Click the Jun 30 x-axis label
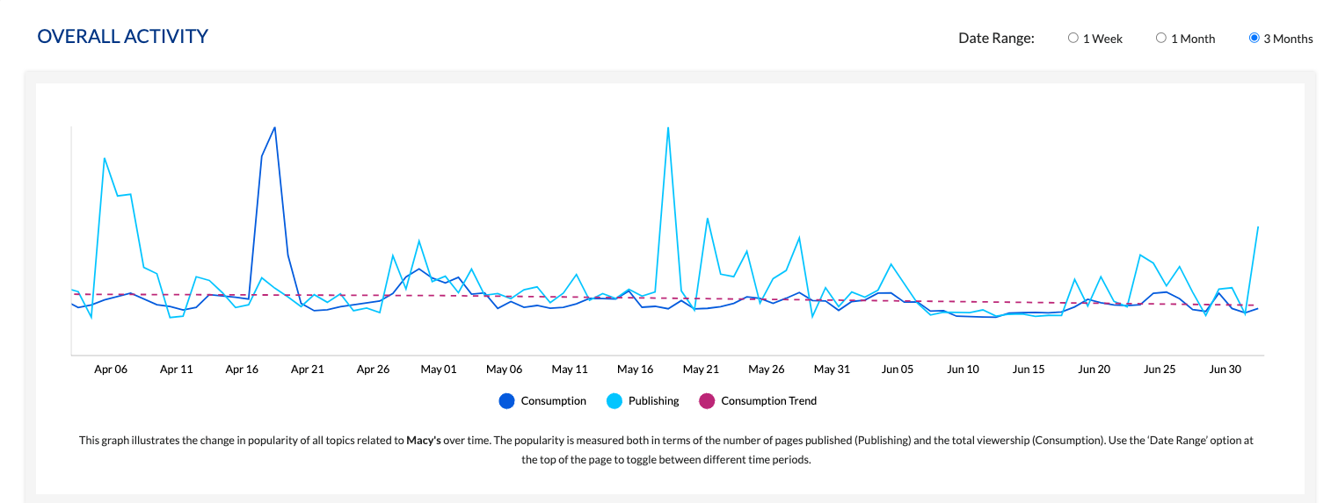This screenshot has height=503, width=1338. coord(1225,370)
